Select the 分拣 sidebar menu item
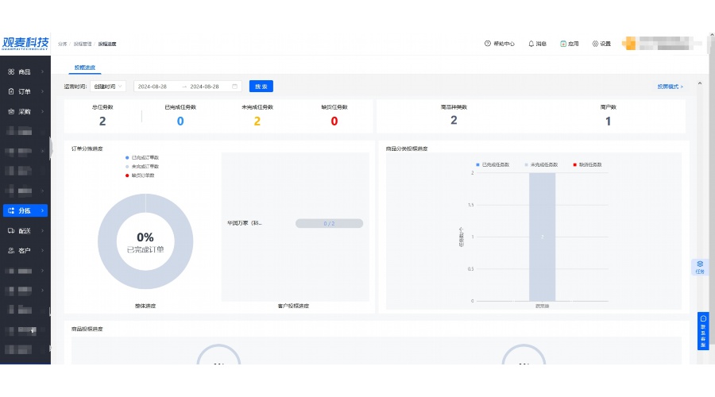The height and width of the screenshot is (397, 715). coord(25,210)
